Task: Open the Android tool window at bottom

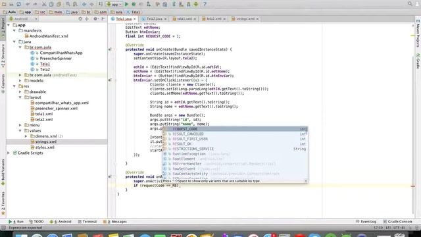Action: click(x=61, y=222)
